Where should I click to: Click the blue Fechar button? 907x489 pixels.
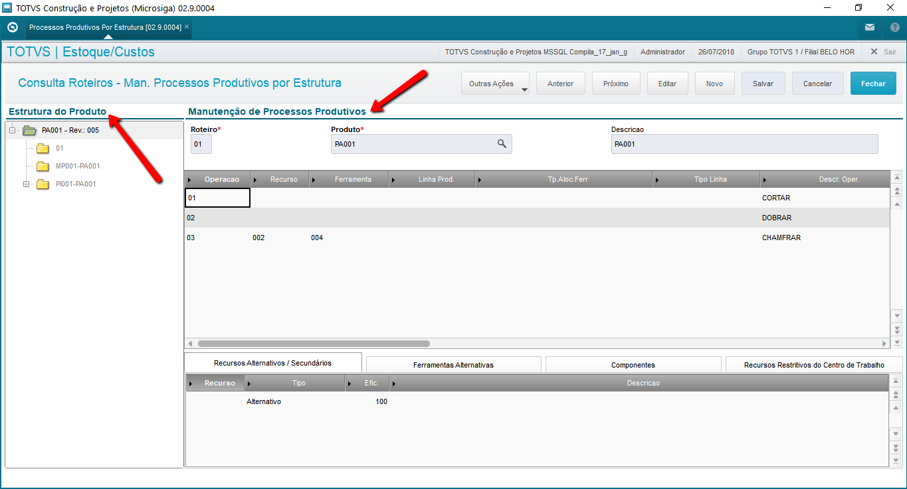coord(873,84)
